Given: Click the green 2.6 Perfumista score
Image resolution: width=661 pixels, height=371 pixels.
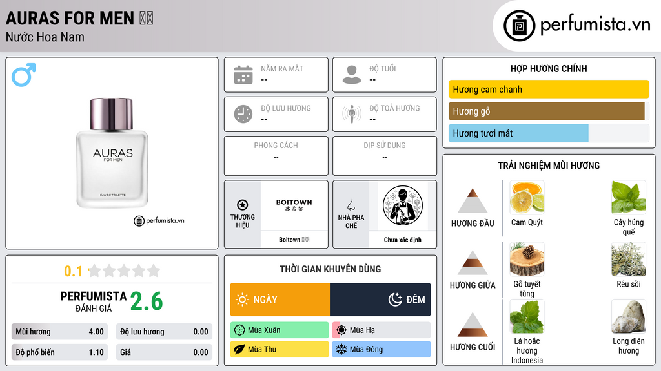Looking at the screenshot, I should (147, 301).
